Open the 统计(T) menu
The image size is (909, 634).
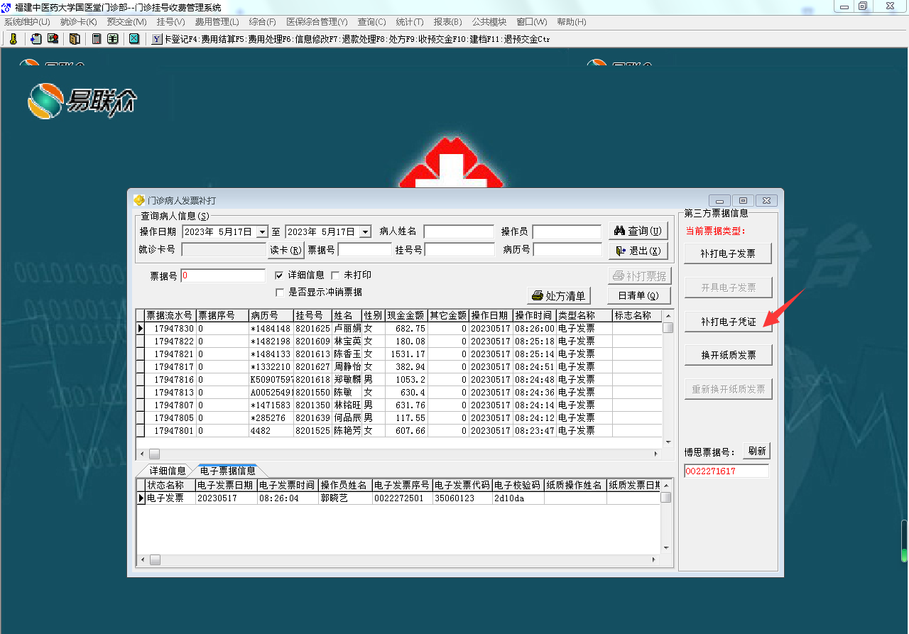pyautogui.click(x=409, y=22)
